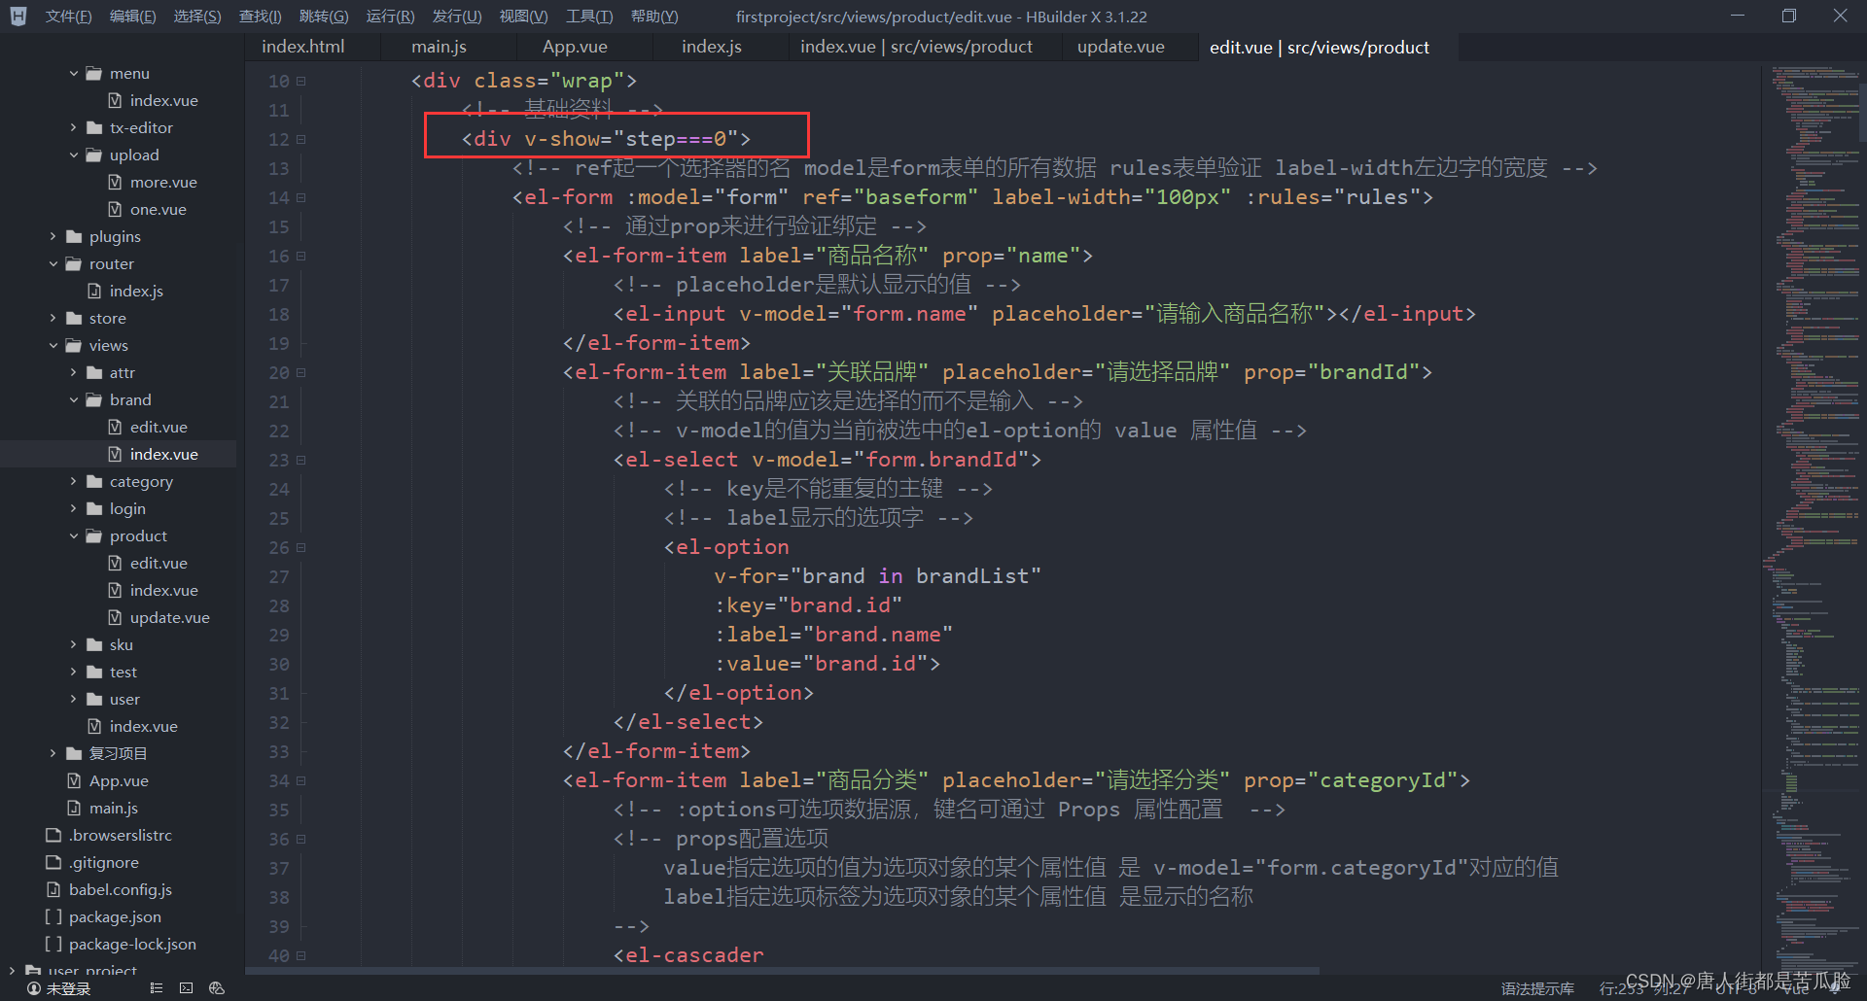The image size is (1867, 1001).
Task: Click the package.json bracket icon
Action: tap(53, 916)
